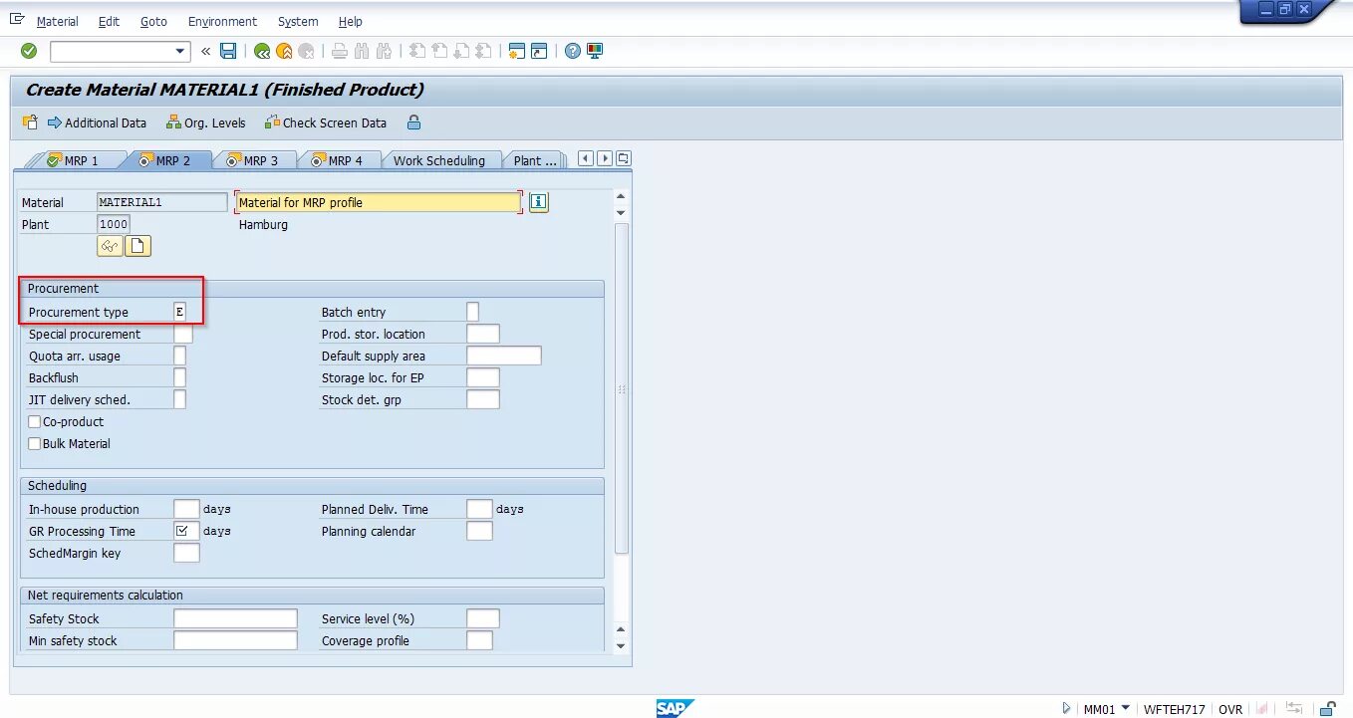This screenshot has height=718, width=1353.
Task: Click the GR Processing Time checked field
Action: click(186, 531)
